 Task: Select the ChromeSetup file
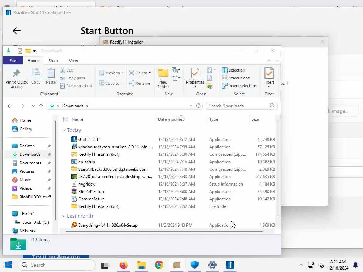(x=91, y=199)
